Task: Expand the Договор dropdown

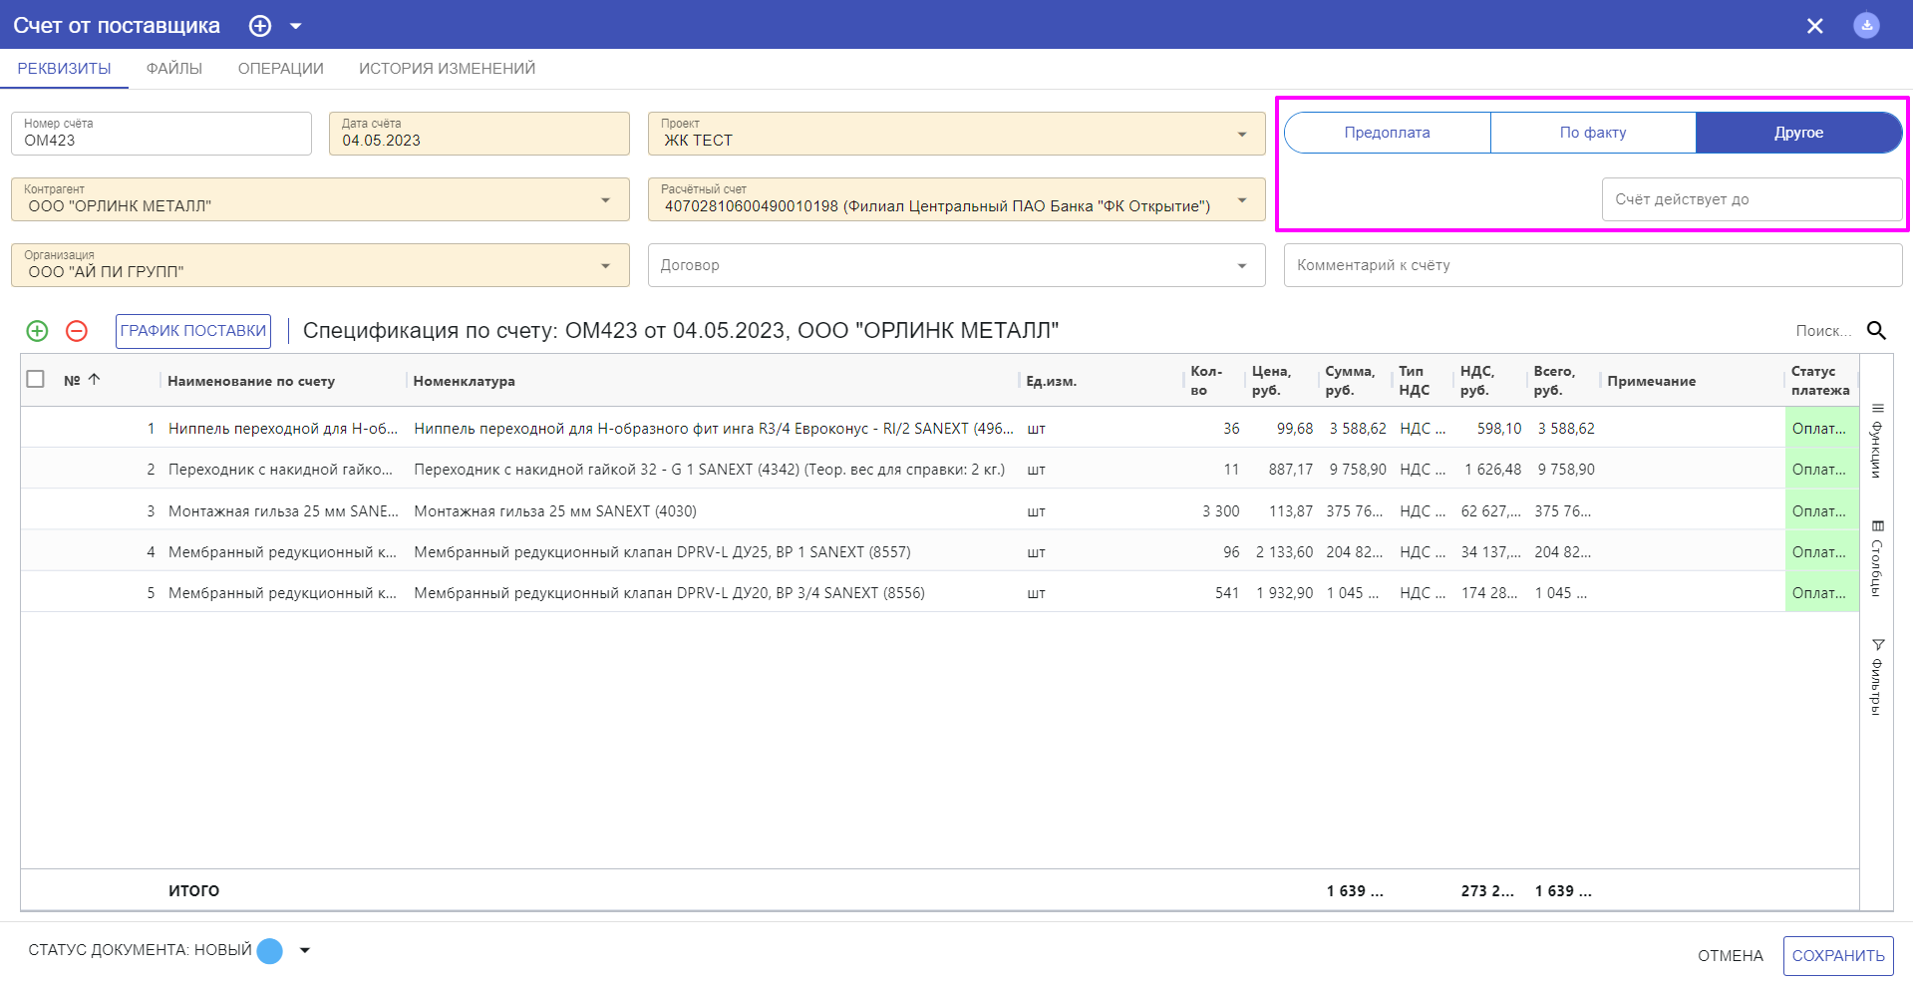Action: pyautogui.click(x=1242, y=266)
